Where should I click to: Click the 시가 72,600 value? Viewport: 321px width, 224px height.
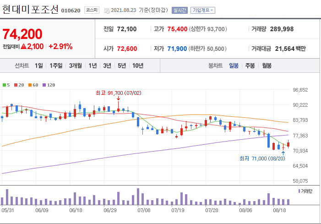127,49
